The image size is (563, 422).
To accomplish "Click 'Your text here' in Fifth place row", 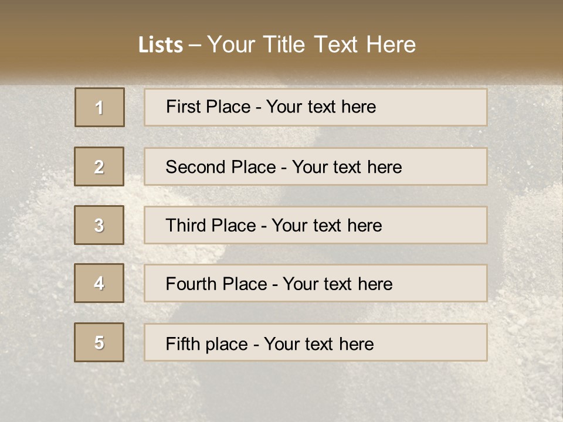I will tap(318, 343).
